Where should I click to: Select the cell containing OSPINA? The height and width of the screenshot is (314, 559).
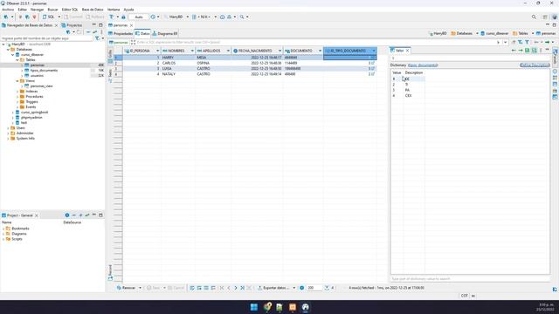point(213,63)
